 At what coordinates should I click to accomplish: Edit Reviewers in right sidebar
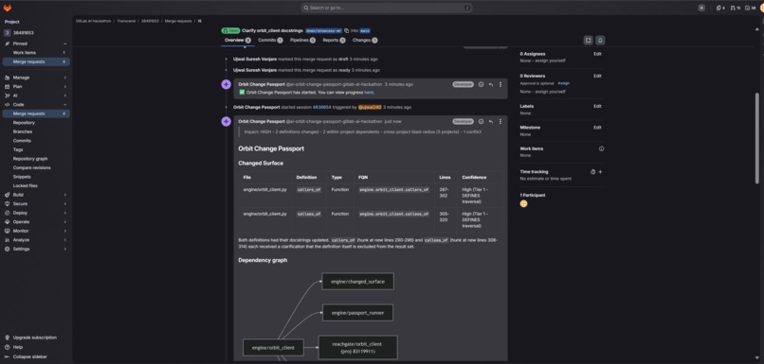pyautogui.click(x=597, y=76)
